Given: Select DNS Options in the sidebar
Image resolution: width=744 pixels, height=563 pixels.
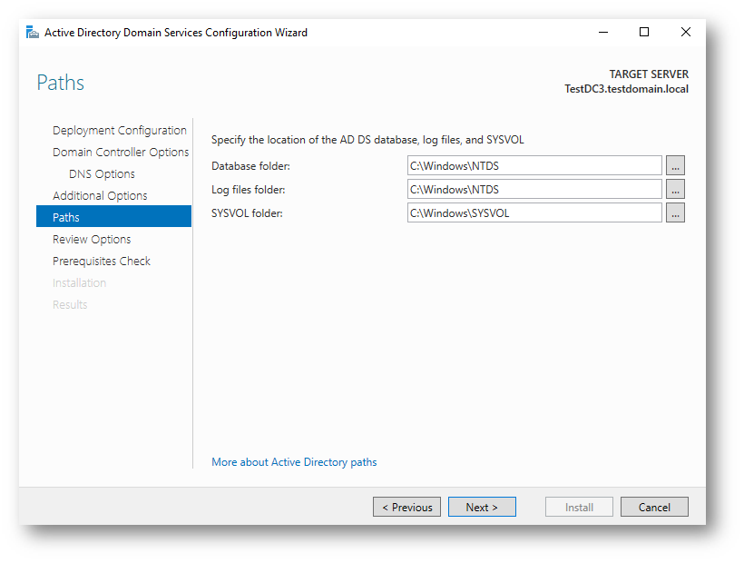Looking at the screenshot, I should 102,174.
